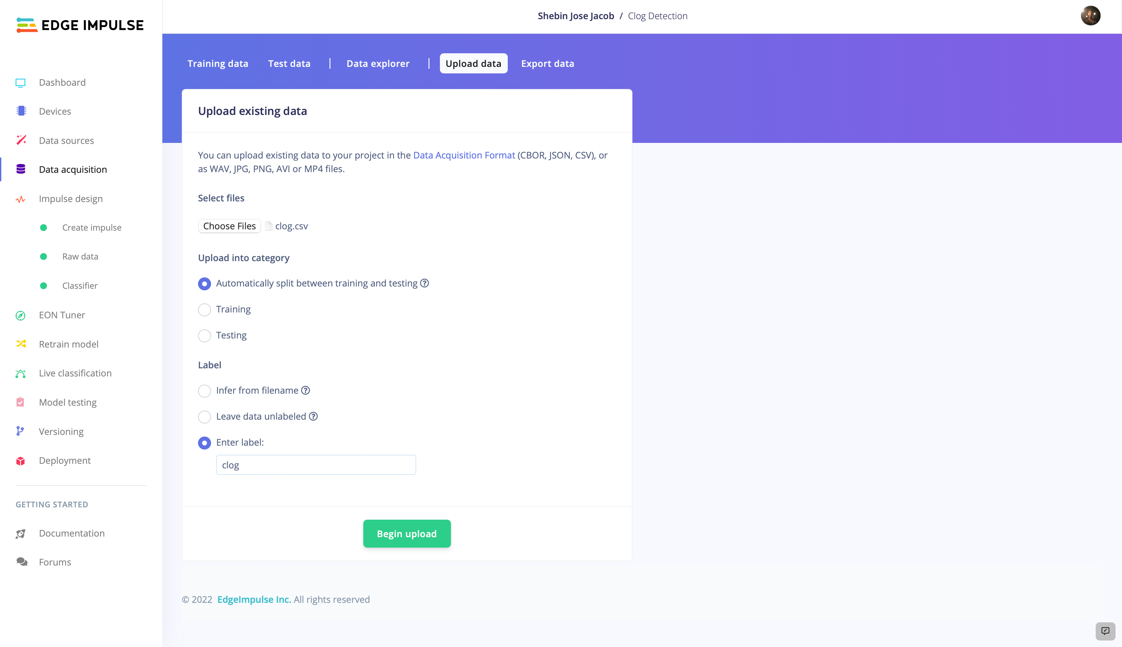Image resolution: width=1122 pixels, height=647 pixels.
Task: Switch to the Training data tab
Action: (218, 64)
